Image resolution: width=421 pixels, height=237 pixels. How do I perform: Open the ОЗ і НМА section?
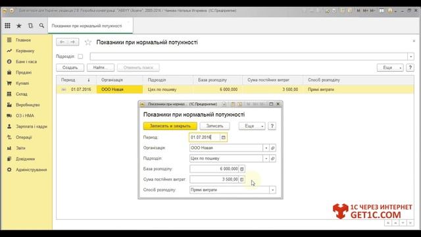tap(25, 116)
